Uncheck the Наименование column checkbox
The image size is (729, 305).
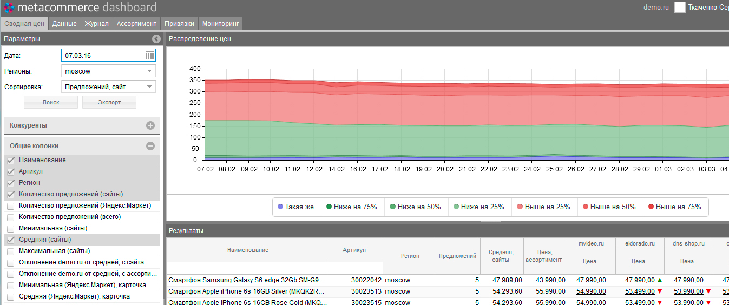coord(10,161)
